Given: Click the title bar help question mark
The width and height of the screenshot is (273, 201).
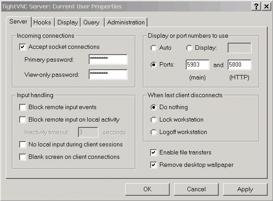Looking at the screenshot, I should click(256, 7).
